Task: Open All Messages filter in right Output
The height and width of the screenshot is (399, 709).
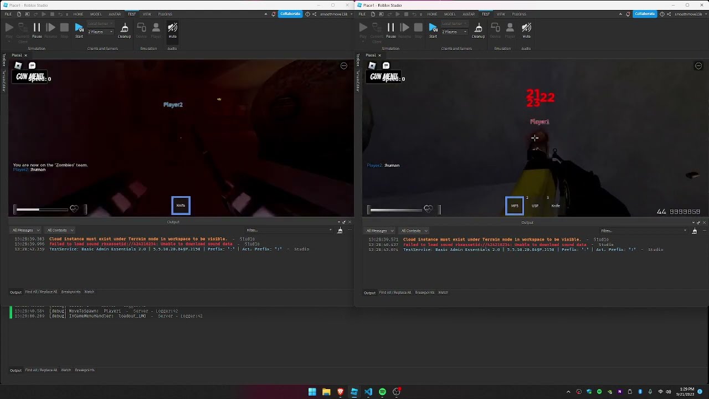Action: coord(379,231)
